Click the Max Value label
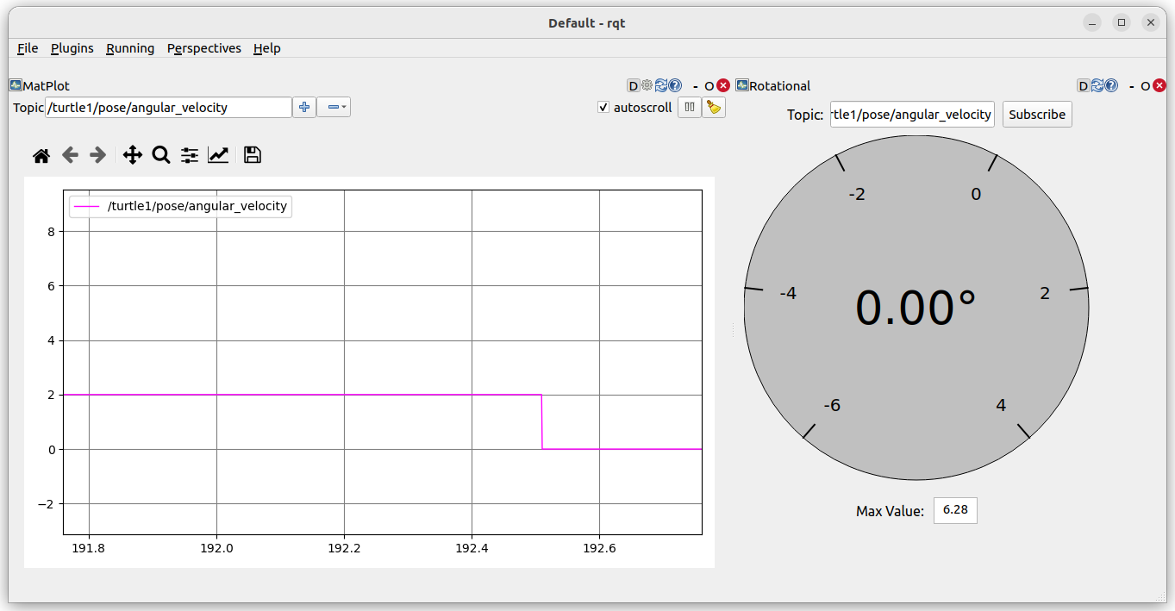The image size is (1175, 611). pos(890,511)
